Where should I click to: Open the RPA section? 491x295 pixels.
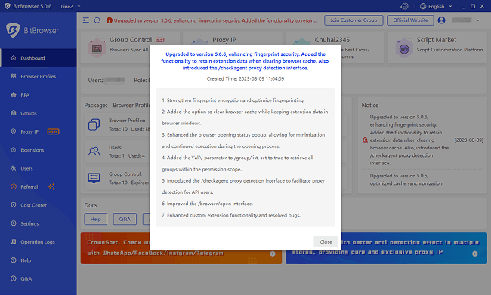pos(39,95)
